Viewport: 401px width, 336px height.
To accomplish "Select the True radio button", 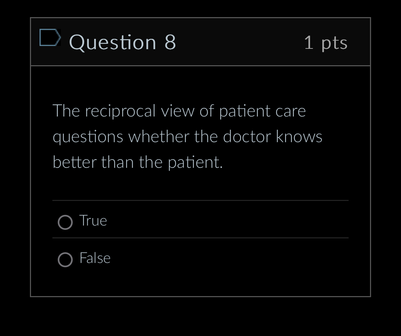I will 65,222.
